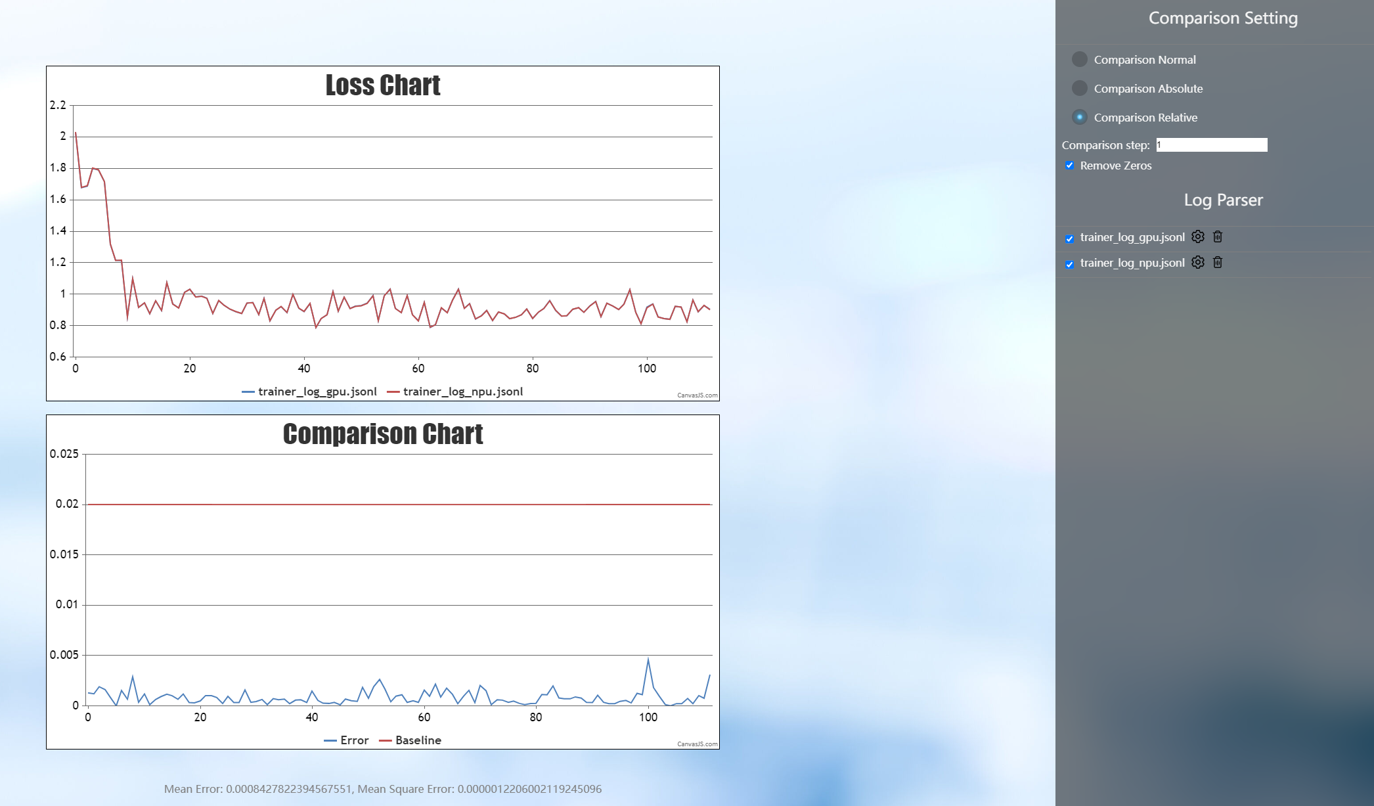
Task: Click the Log Parser heading
Action: click(x=1223, y=200)
